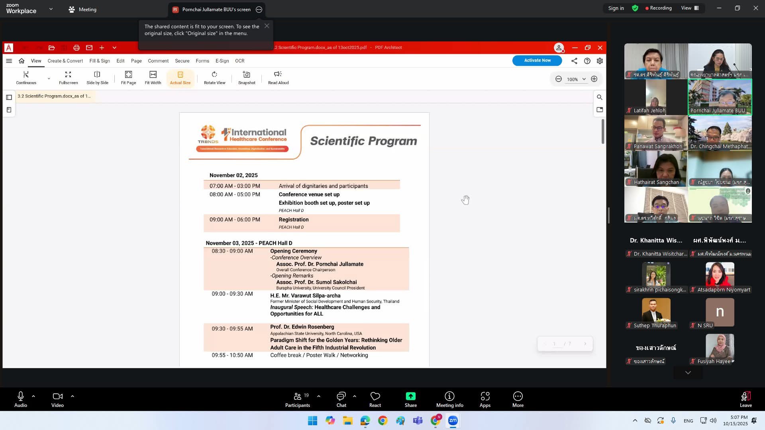Click the green Share screen icon
Screen dimensions: 765x430
pos(410,396)
